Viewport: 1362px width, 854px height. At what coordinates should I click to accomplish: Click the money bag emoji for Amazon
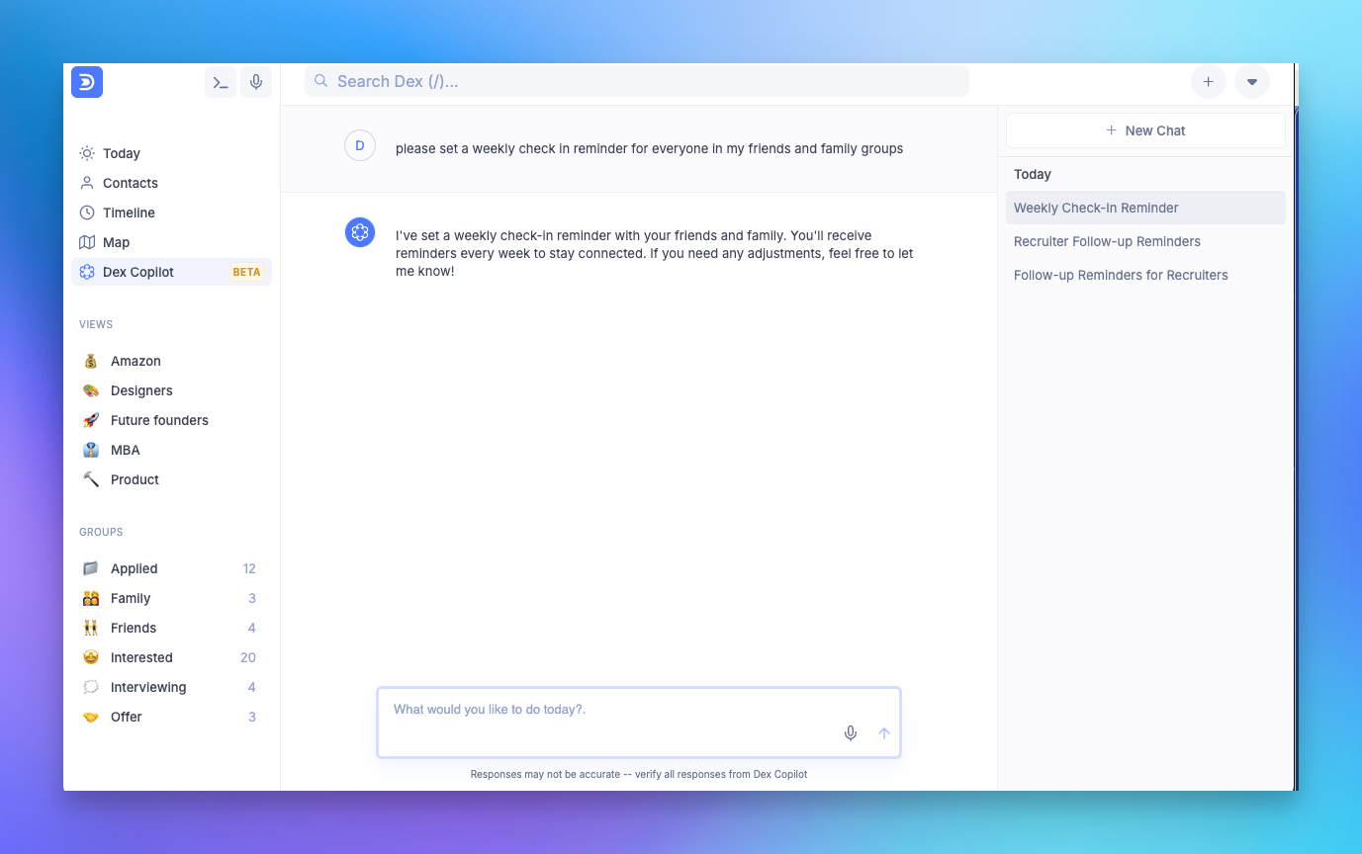[91, 361]
